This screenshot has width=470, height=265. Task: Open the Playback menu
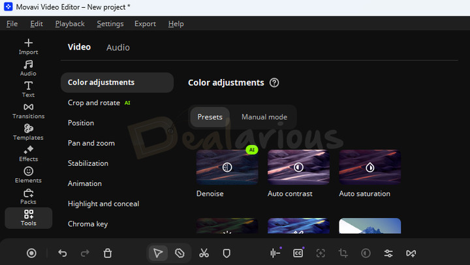tap(70, 23)
